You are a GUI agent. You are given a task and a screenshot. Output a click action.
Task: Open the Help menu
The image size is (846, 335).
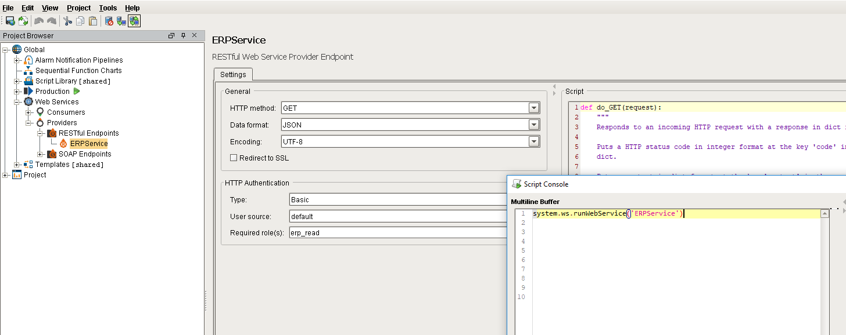click(132, 8)
